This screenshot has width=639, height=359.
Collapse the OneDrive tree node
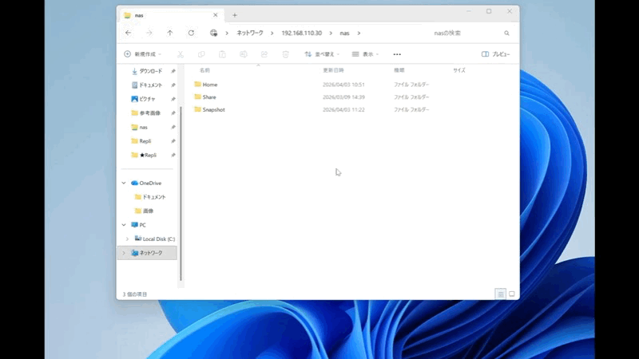tap(124, 183)
